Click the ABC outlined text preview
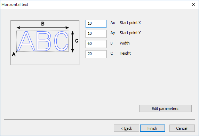 43,41
